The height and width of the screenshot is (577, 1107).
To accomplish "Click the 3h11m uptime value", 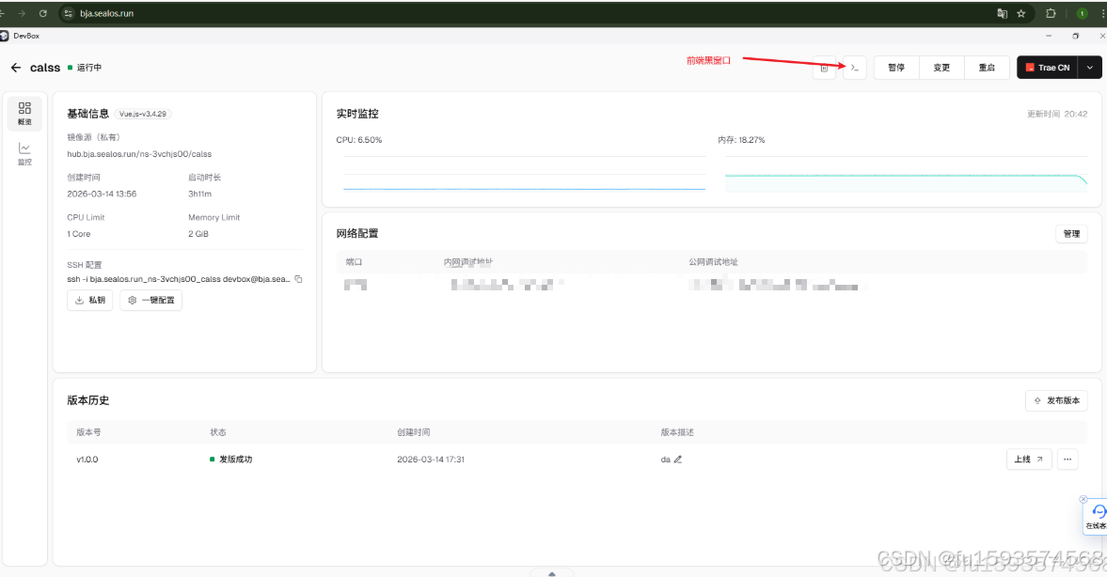I will point(199,194).
